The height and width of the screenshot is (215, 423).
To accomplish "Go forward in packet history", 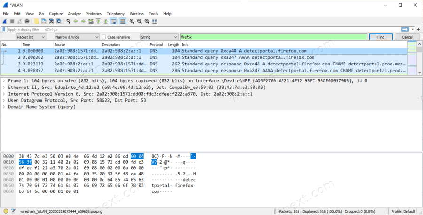I will (x=83, y=21).
